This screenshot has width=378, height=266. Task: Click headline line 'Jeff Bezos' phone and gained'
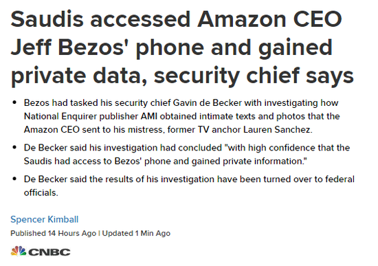(x=172, y=48)
